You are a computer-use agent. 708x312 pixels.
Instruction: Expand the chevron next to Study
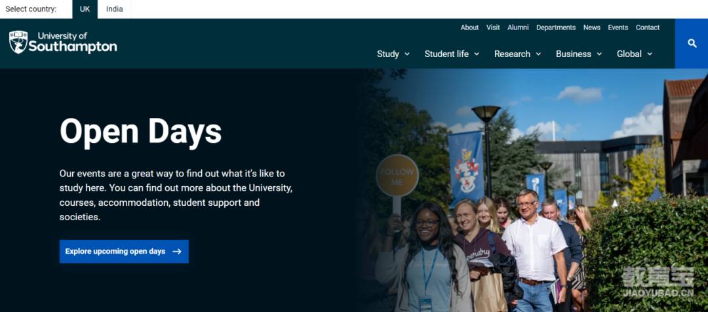pyautogui.click(x=407, y=54)
